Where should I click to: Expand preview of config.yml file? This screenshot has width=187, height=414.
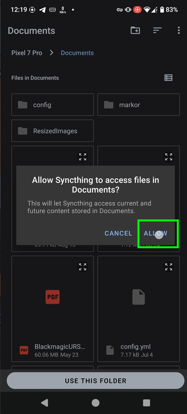pyautogui.click(x=169, y=267)
